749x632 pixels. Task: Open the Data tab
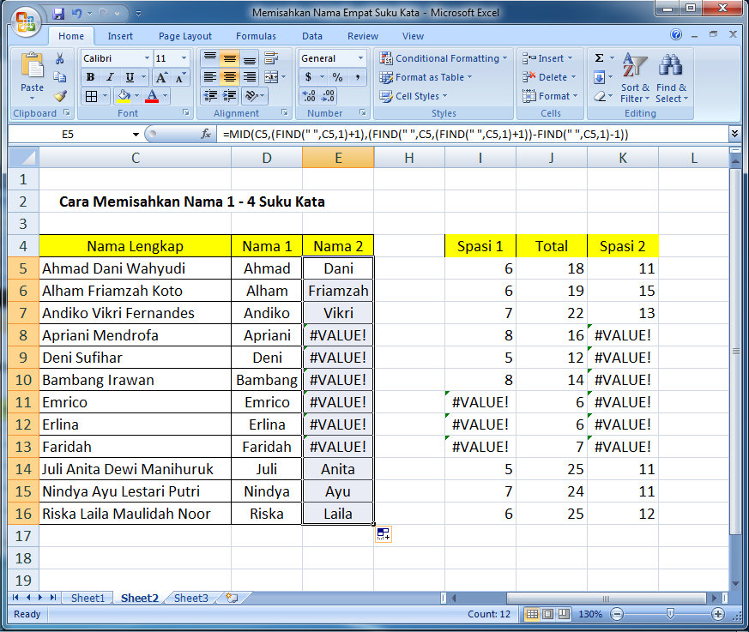click(312, 36)
